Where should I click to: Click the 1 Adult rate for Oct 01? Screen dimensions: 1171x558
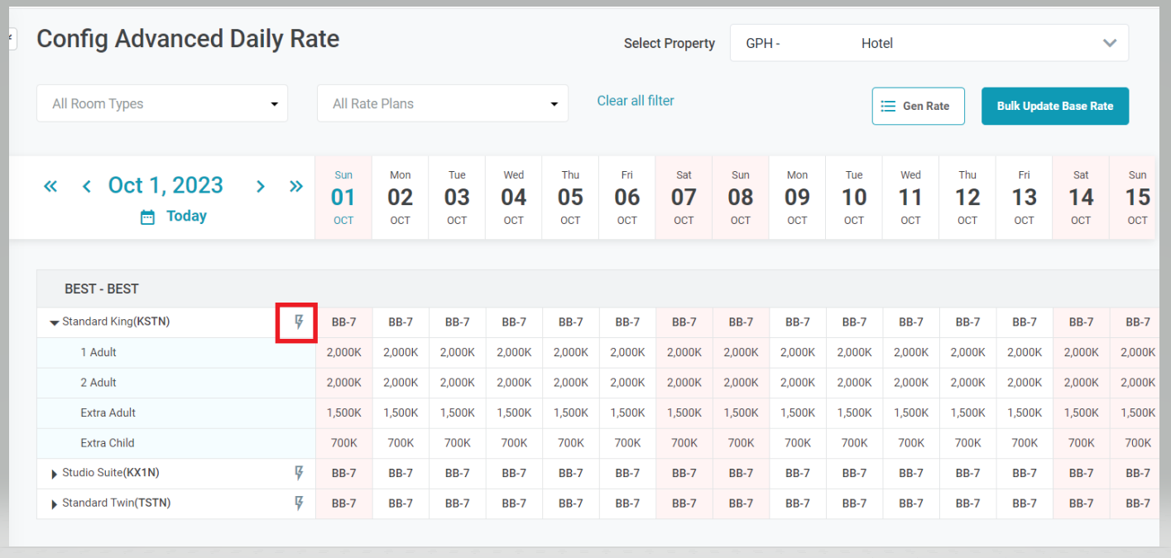[x=343, y=353]
